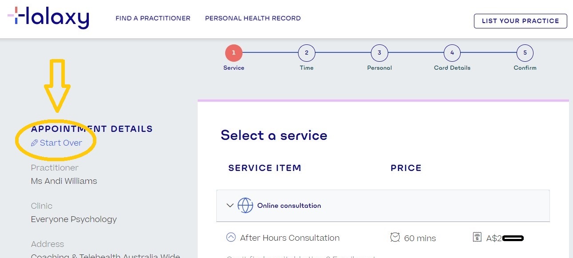Select step 3 Personal in the booking stepper
Viewport: 573px width, 258px height.
pos(379,52)
